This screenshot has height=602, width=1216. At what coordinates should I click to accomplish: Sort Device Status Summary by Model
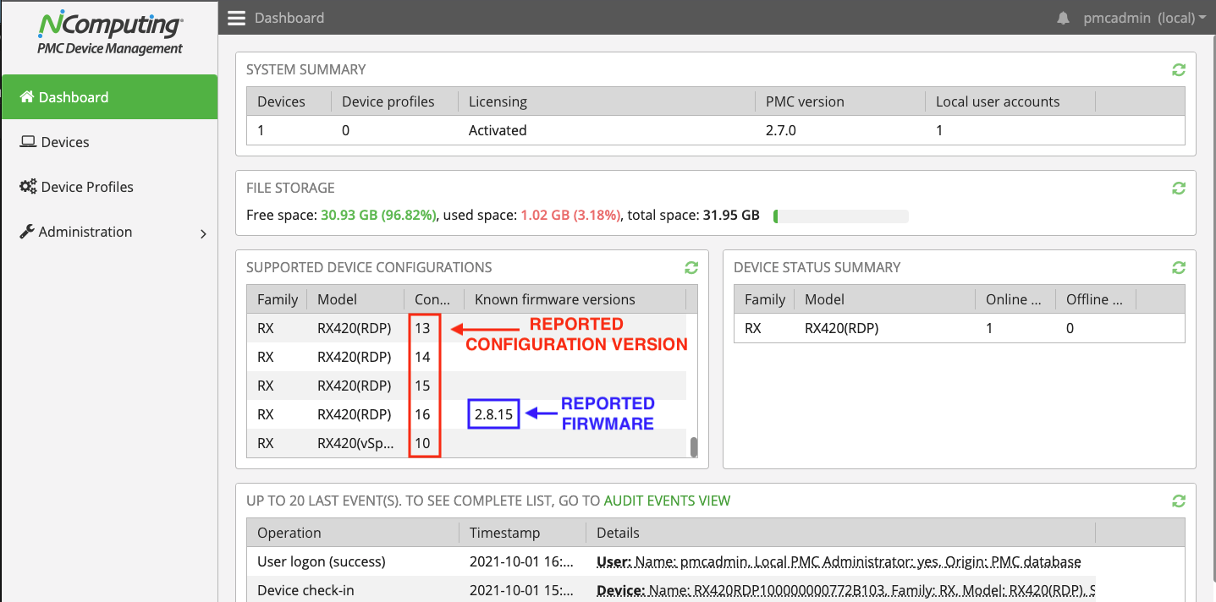(884, 299)
